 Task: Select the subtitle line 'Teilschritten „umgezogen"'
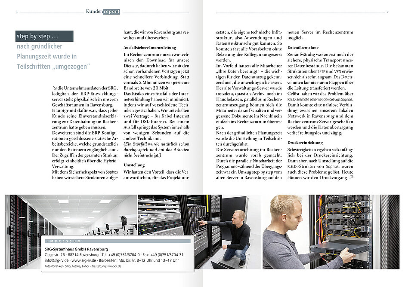[53, 67]
